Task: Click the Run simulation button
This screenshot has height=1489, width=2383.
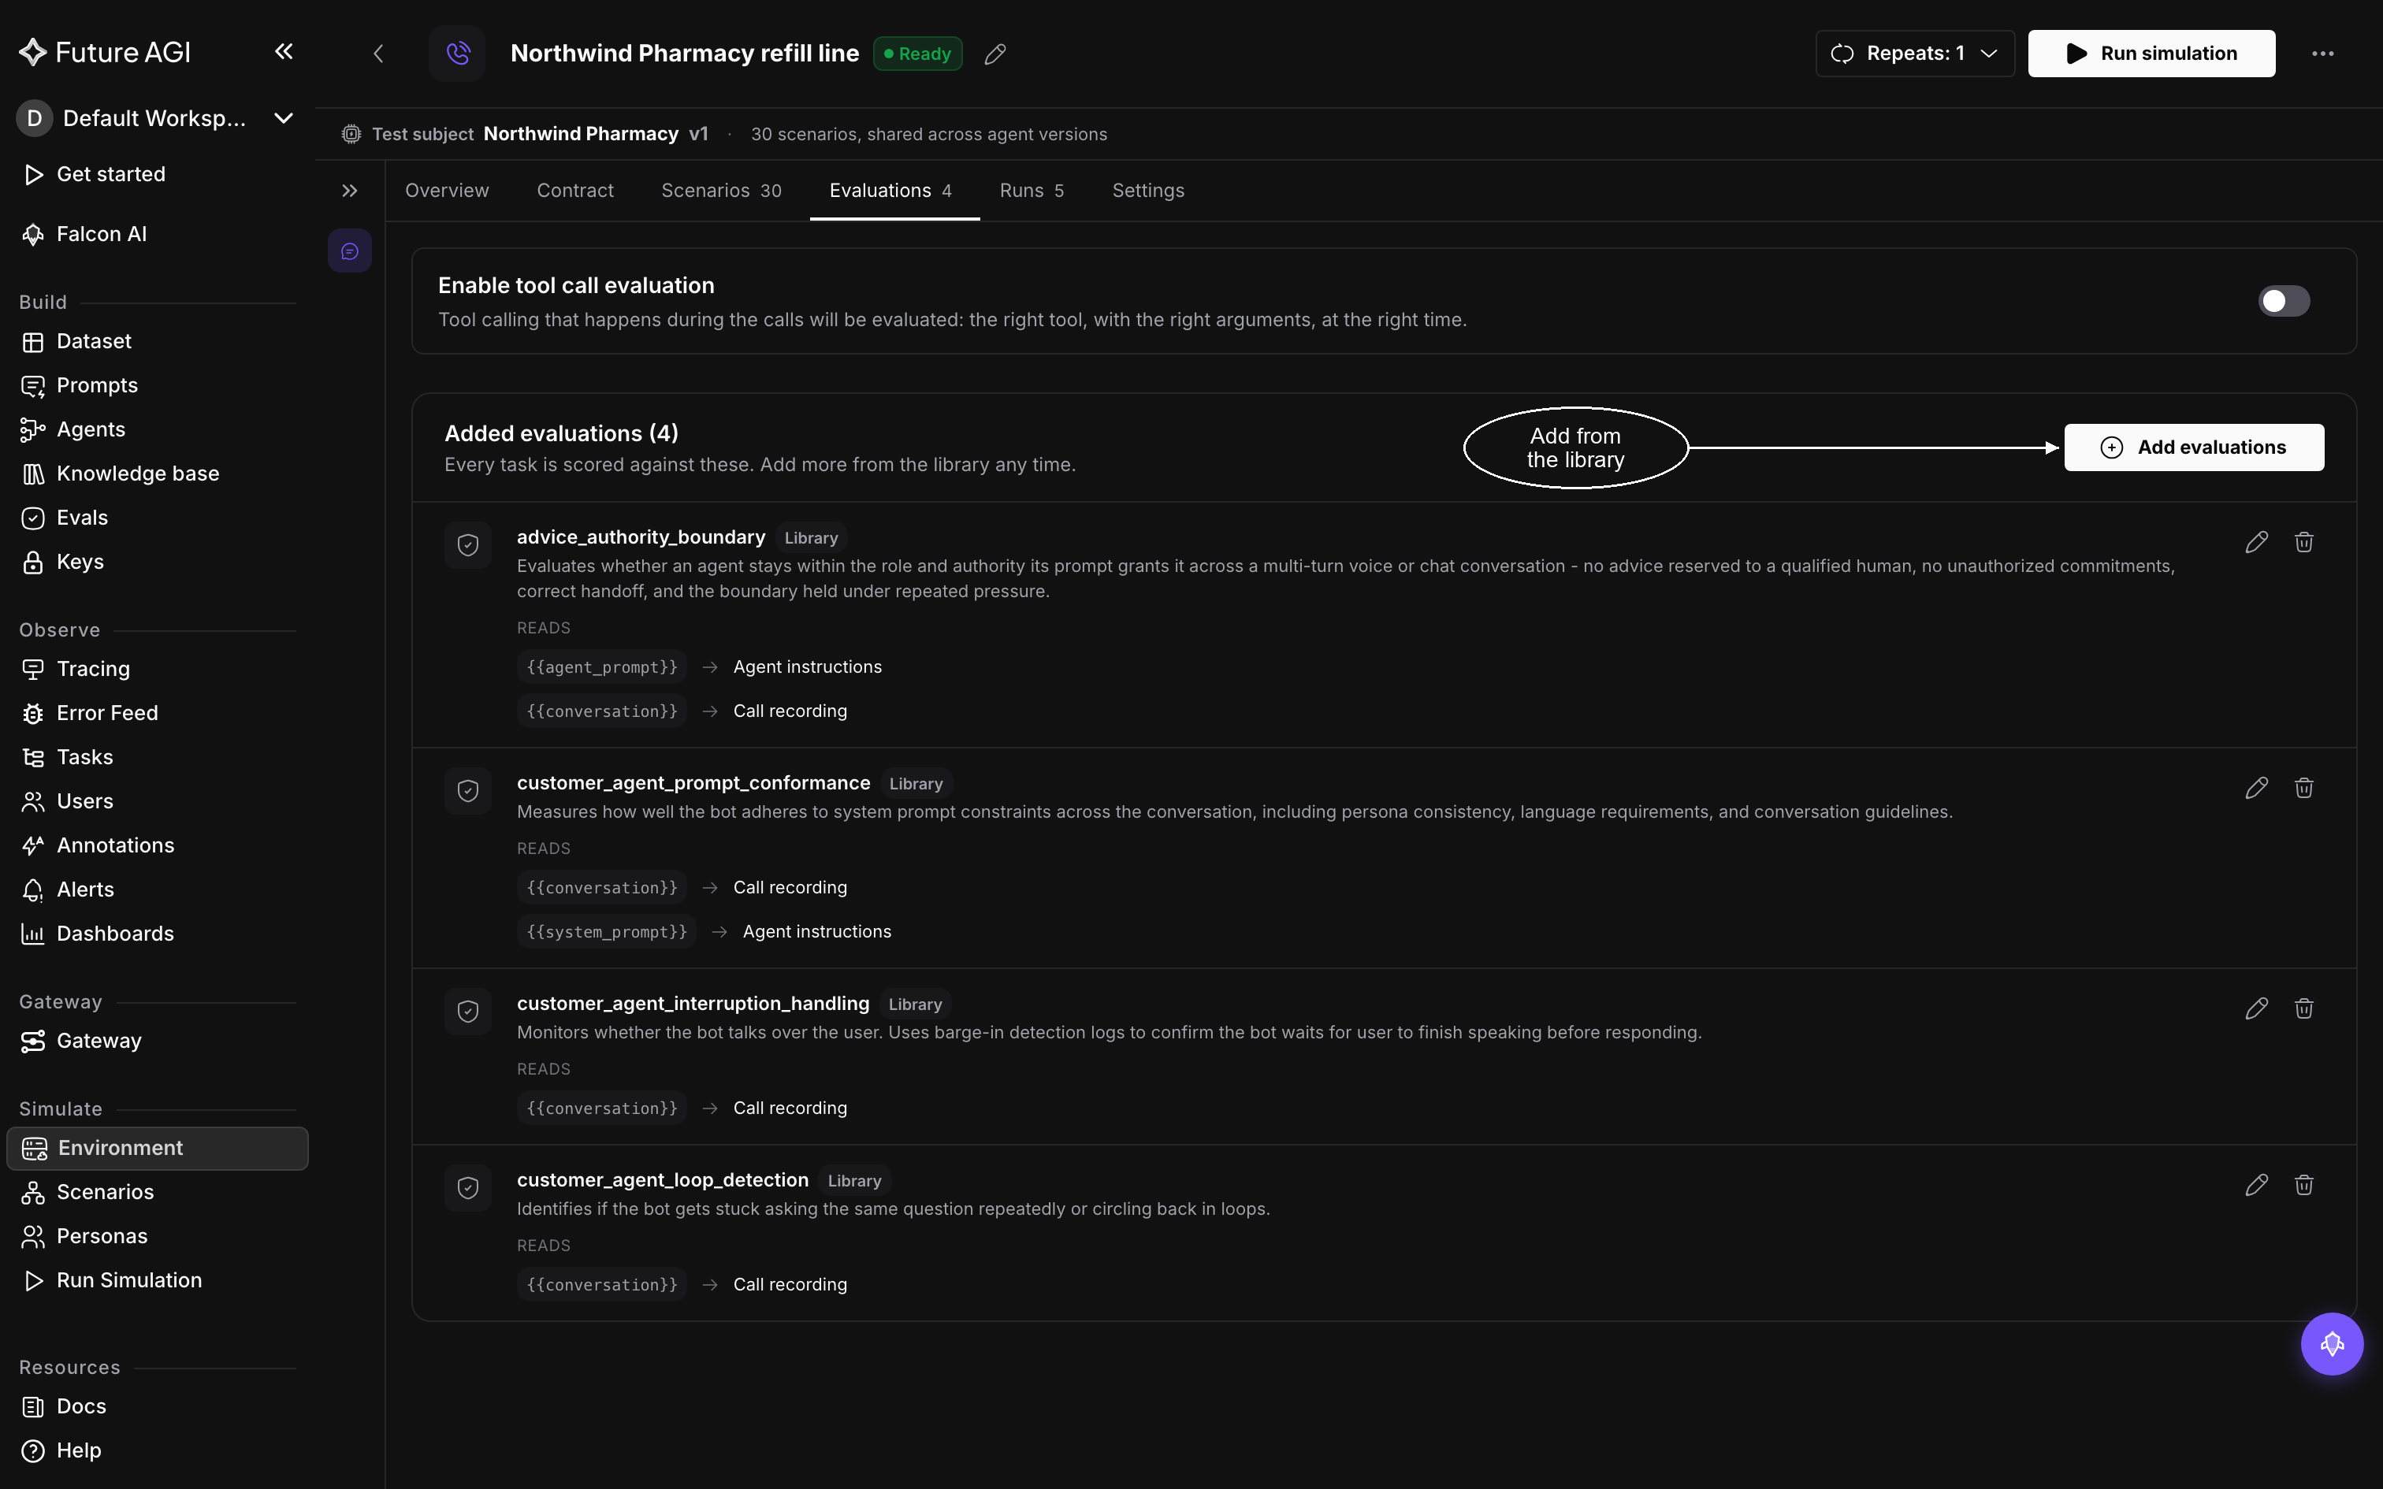Action: [x=2151, y=54]
